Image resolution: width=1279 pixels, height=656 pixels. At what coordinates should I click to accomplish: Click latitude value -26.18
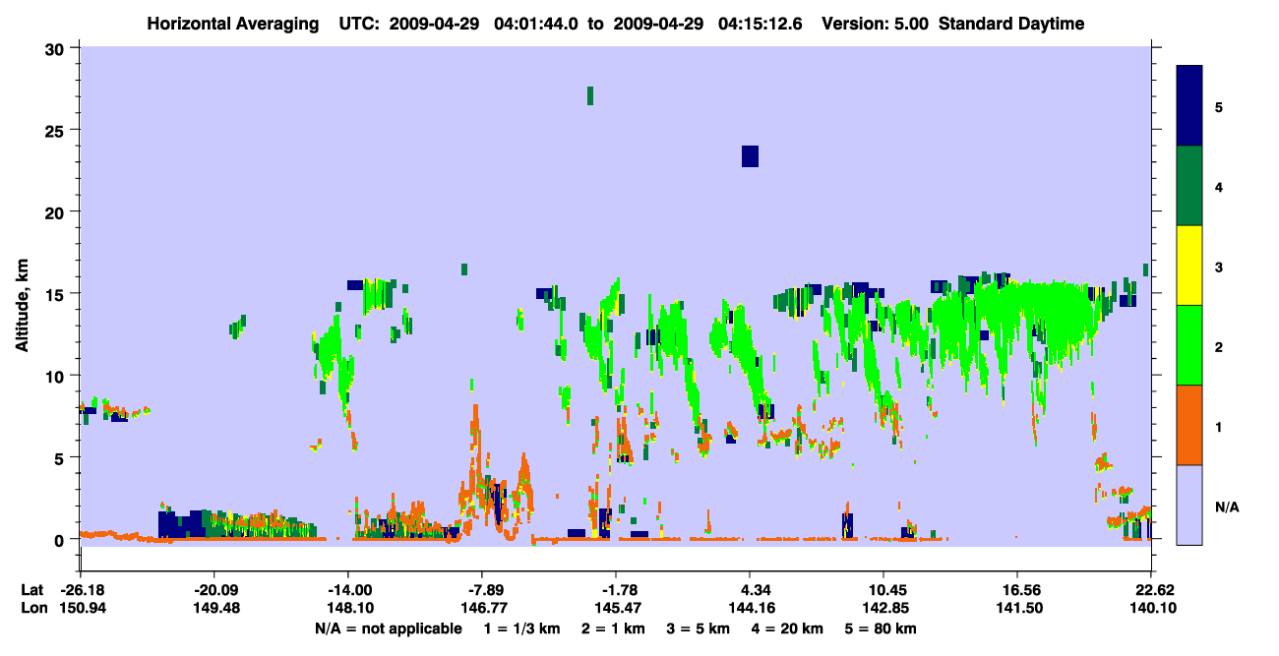[x=81, y=590]
